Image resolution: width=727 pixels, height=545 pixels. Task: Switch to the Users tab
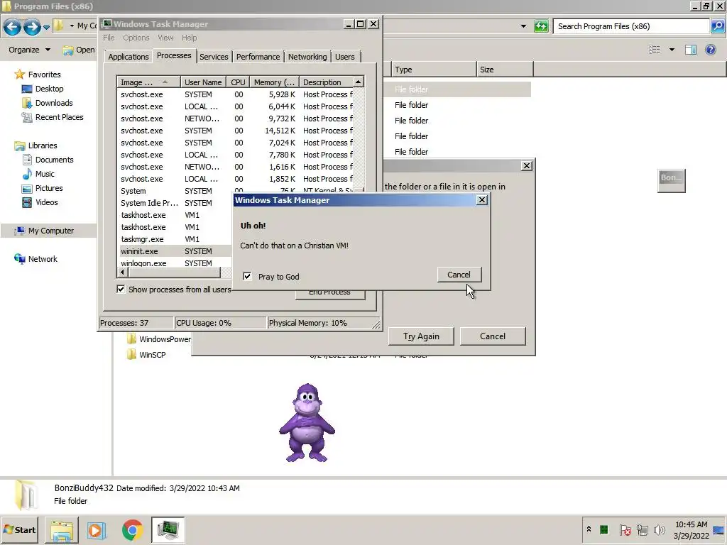(345, 57)
